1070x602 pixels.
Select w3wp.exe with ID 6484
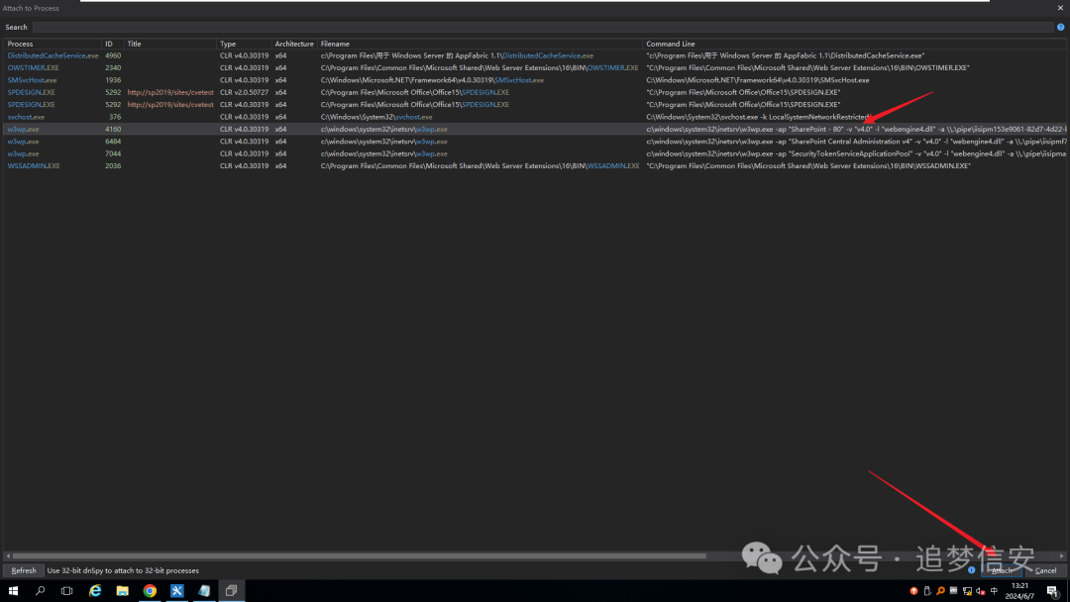[x=535, y=142]
